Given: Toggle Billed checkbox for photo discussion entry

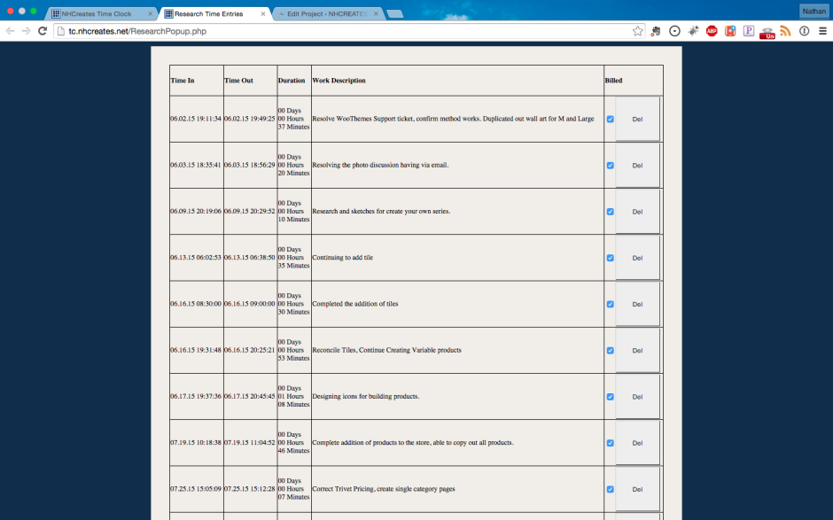Looking at the screenshot, I should point(611,165).
